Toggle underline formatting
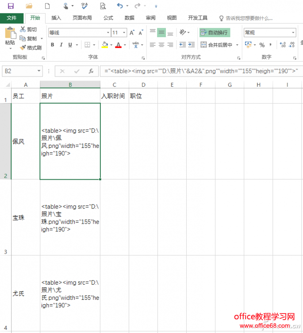 pyautogui.click(x=70, y=45)
